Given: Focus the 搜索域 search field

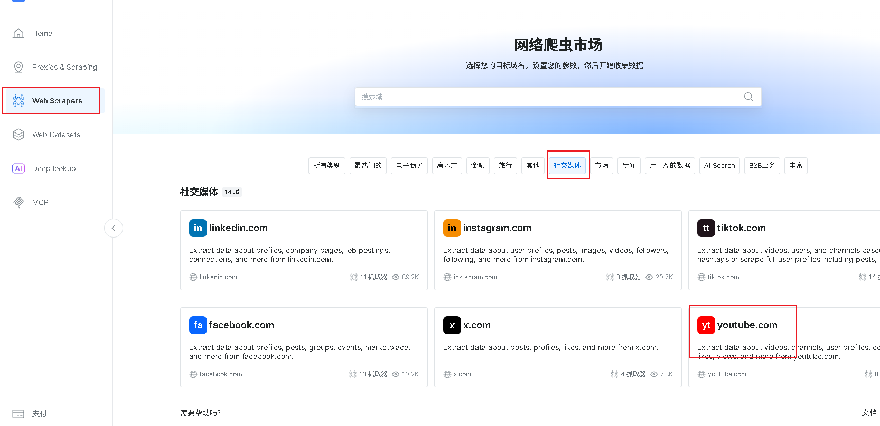Looking at the screenshot, I should pos(558,97).
